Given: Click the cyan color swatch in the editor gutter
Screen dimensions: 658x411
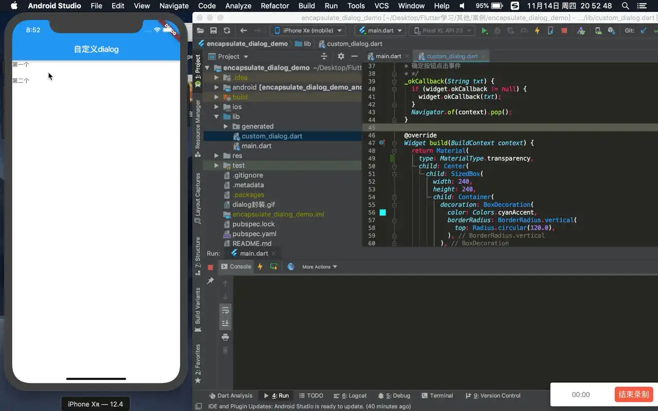Looking at the screenshot, I should coord(383,212).
